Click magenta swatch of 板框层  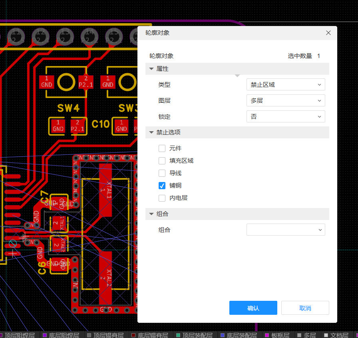267,335
